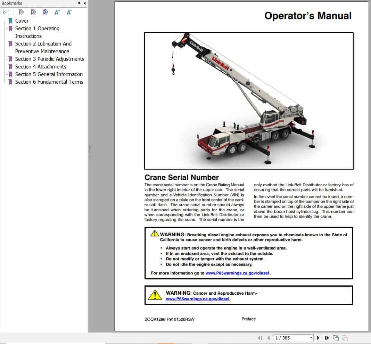Increase bookmark text size with A+ icon

57,12
